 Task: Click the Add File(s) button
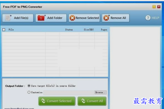18,18
